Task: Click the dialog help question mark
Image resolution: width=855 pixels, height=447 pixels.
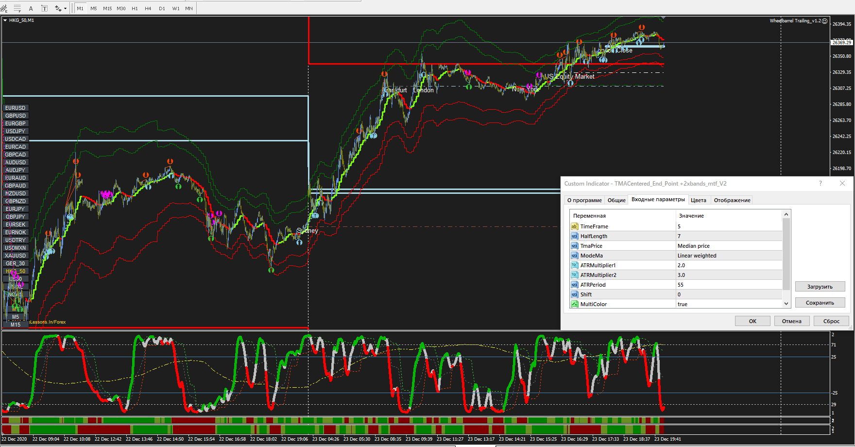Action: coord(821,183)
